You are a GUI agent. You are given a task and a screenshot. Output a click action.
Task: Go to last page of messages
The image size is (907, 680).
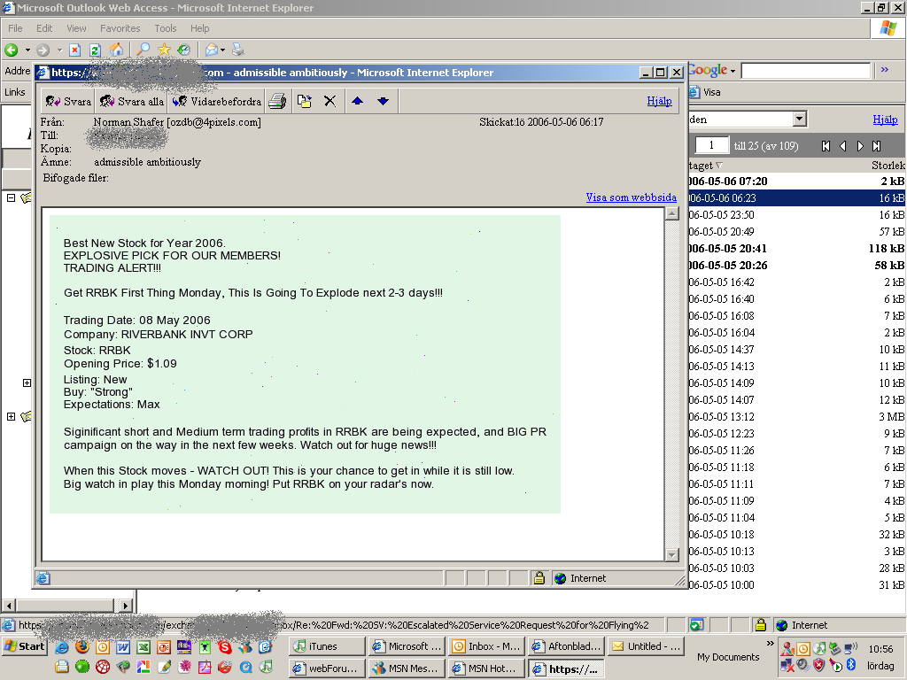click(876, 146)
